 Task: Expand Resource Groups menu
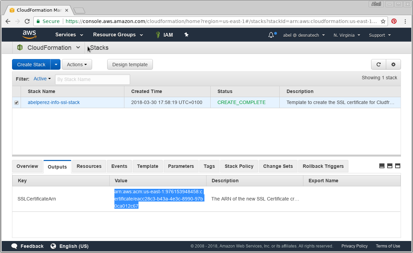coord(117,35)
